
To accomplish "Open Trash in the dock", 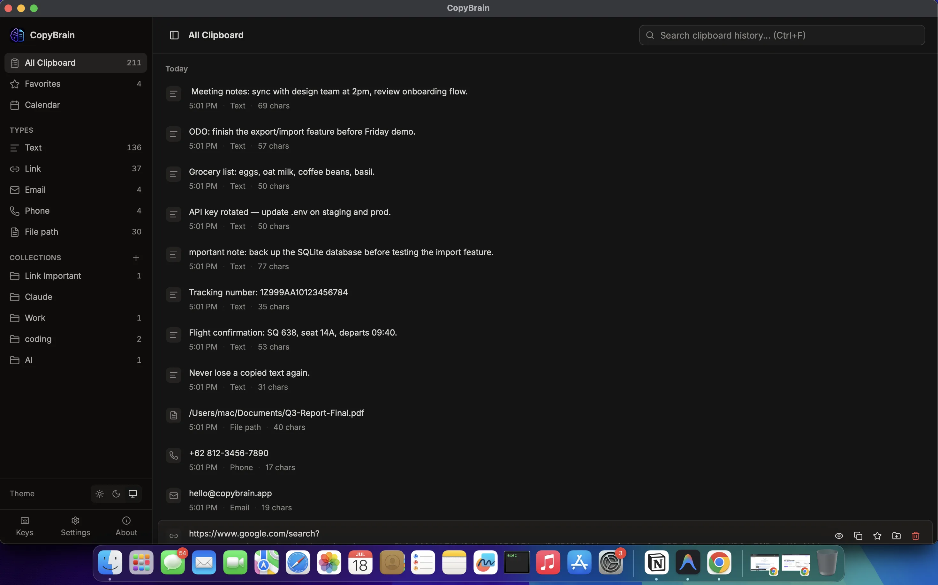I will tap(827, 563).
